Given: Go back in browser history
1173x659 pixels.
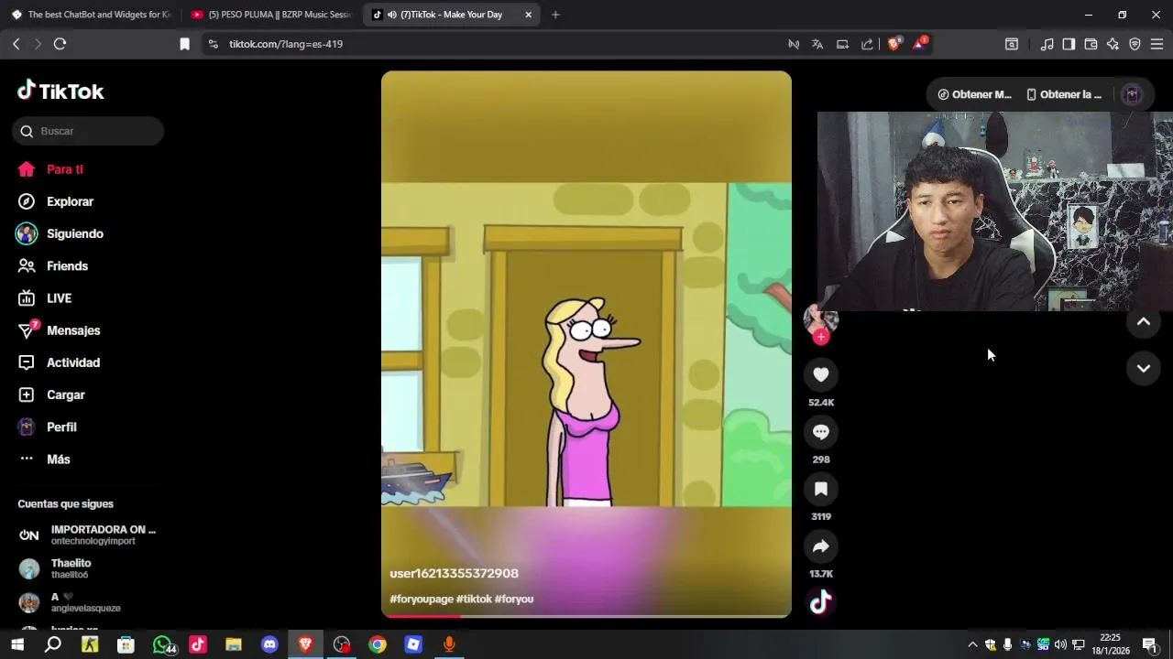Looking at the screenshot, I should (16, 44).
